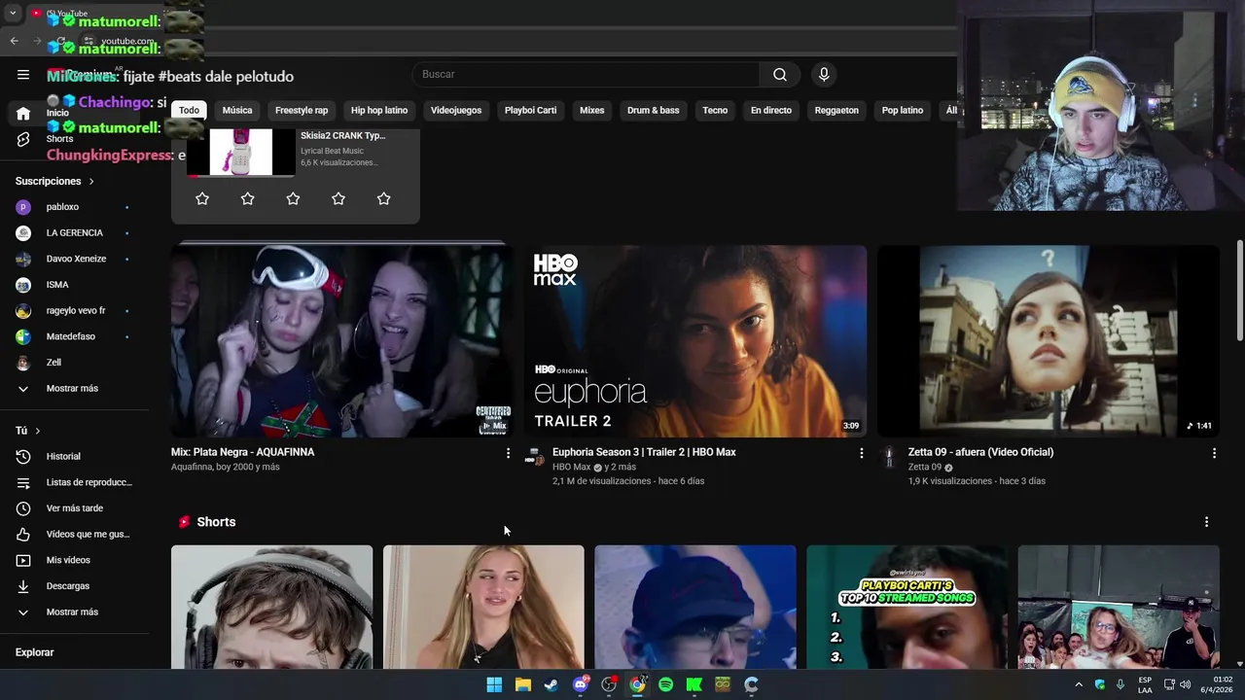Go to Inicio home icon
The width and height of the screenshot is (1245, 700).
pos(23,113)
